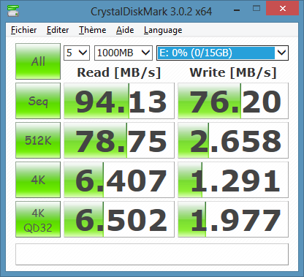Start the Seq benchmark test
304x277 pixels.
pyautogui.click(x=38, y=101)
